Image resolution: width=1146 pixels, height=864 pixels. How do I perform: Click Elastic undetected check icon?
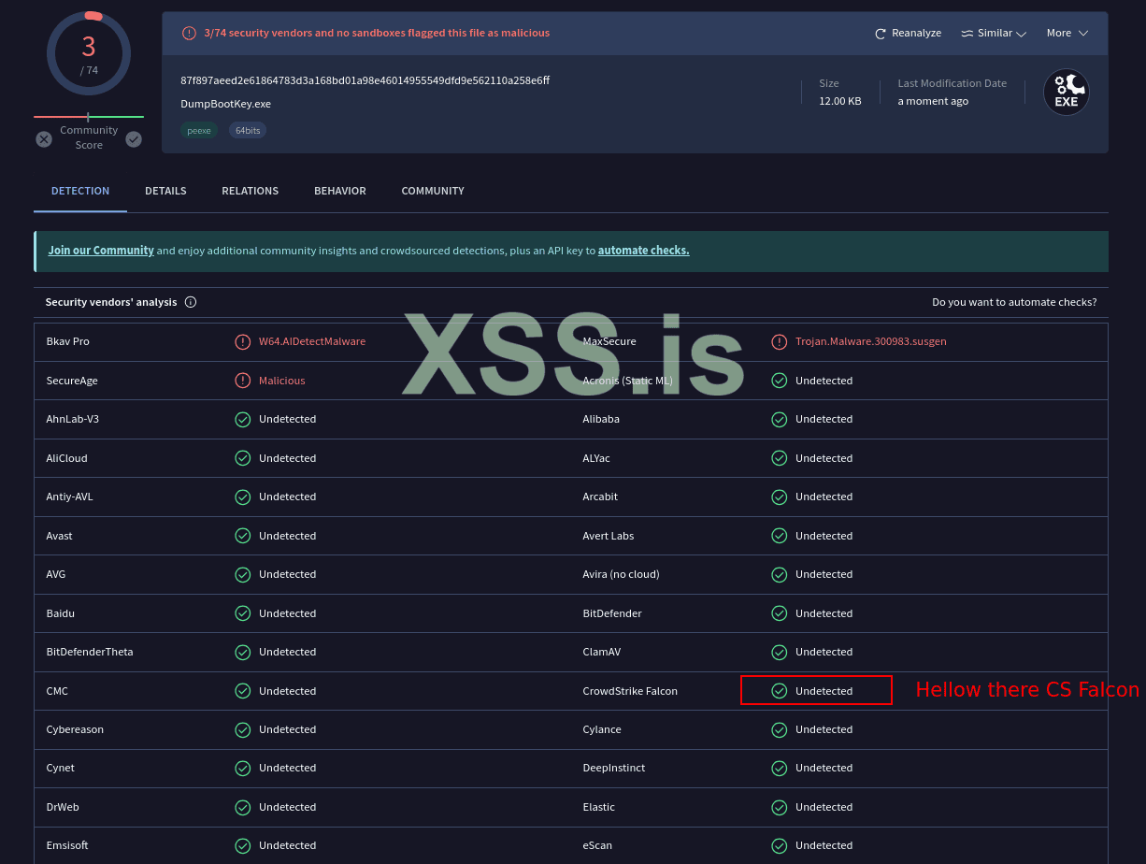[x=780, y=807]
